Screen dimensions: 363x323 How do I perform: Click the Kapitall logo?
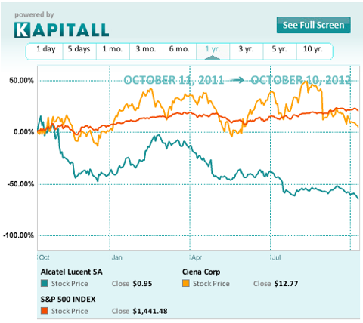(61, 30)
